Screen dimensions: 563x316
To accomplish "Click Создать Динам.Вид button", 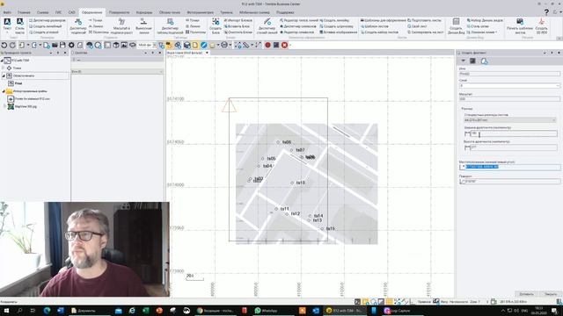I will point(456,26).
